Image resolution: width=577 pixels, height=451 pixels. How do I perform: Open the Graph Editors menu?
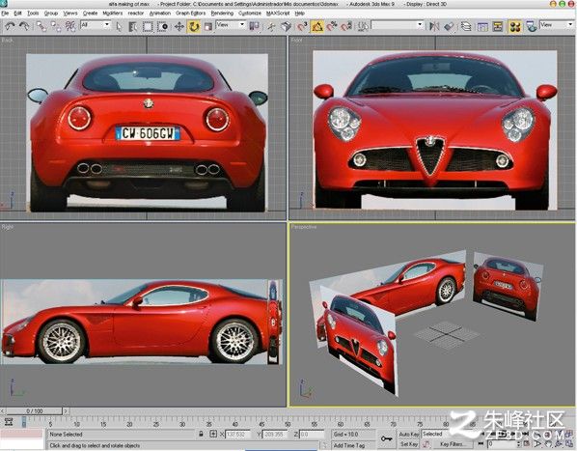pyautogui.click(x=190, y=14)
